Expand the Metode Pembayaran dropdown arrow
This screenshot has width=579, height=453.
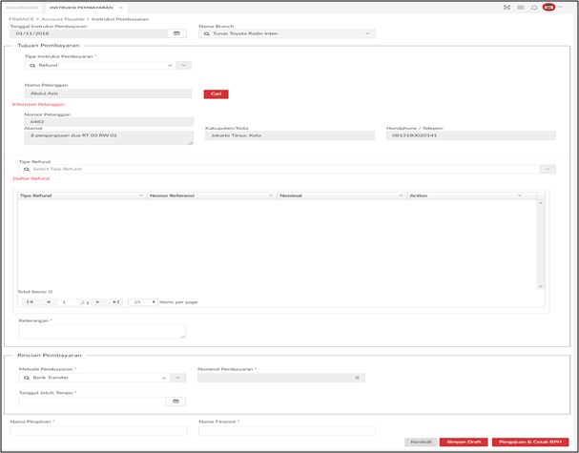[x=178, y=378]
